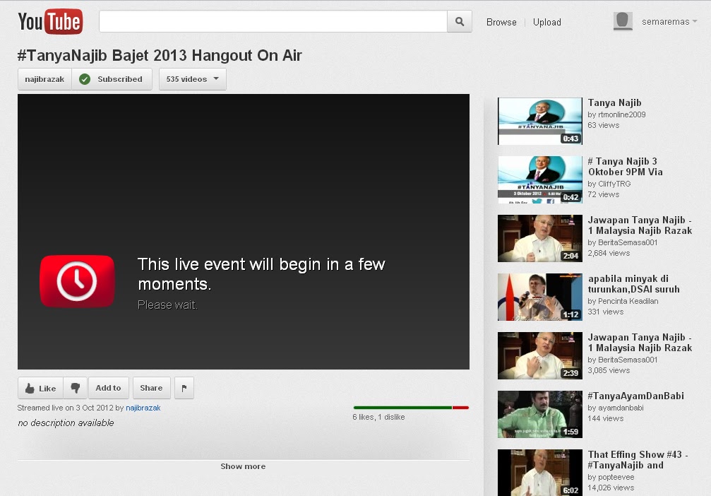Open the #TanyaAyamDanBabi video thumbnail
This screenshot has height=496, width=711.
point(540,414)
